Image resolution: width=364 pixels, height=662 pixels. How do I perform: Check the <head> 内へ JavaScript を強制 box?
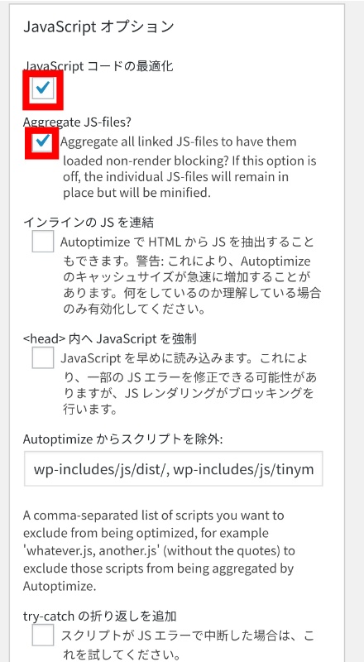tap(43, 358)
